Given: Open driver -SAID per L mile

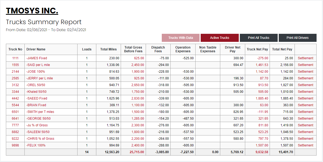Looking at the screenshot, I should pyautogui.click(x=38, y=65).
